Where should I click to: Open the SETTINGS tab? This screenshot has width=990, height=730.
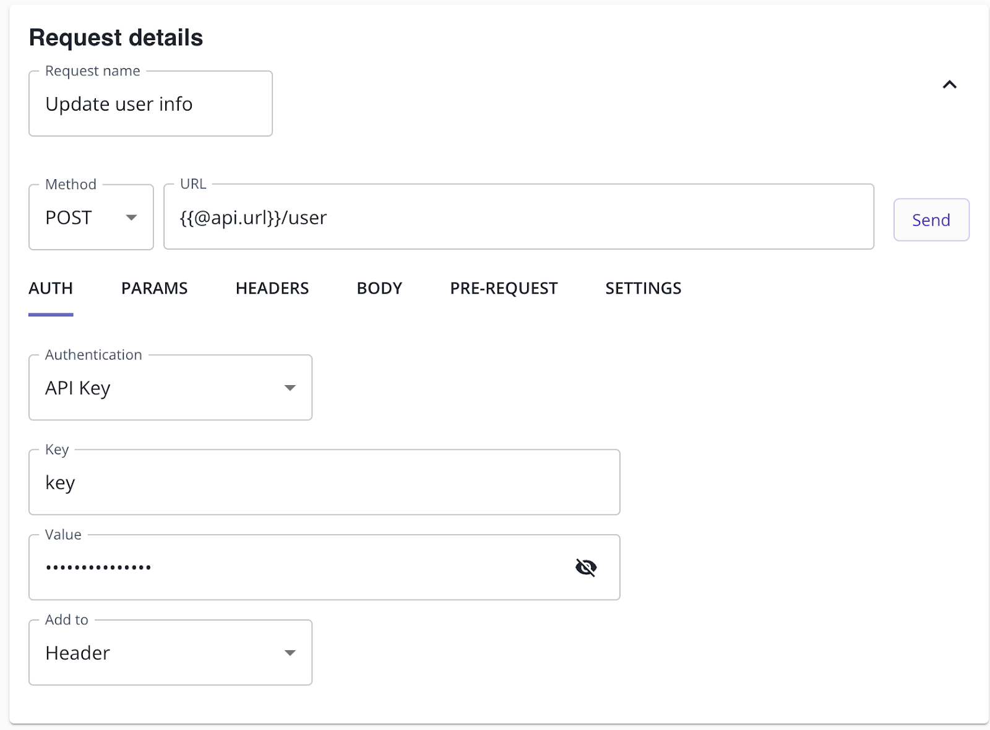(x=643, y=289)
